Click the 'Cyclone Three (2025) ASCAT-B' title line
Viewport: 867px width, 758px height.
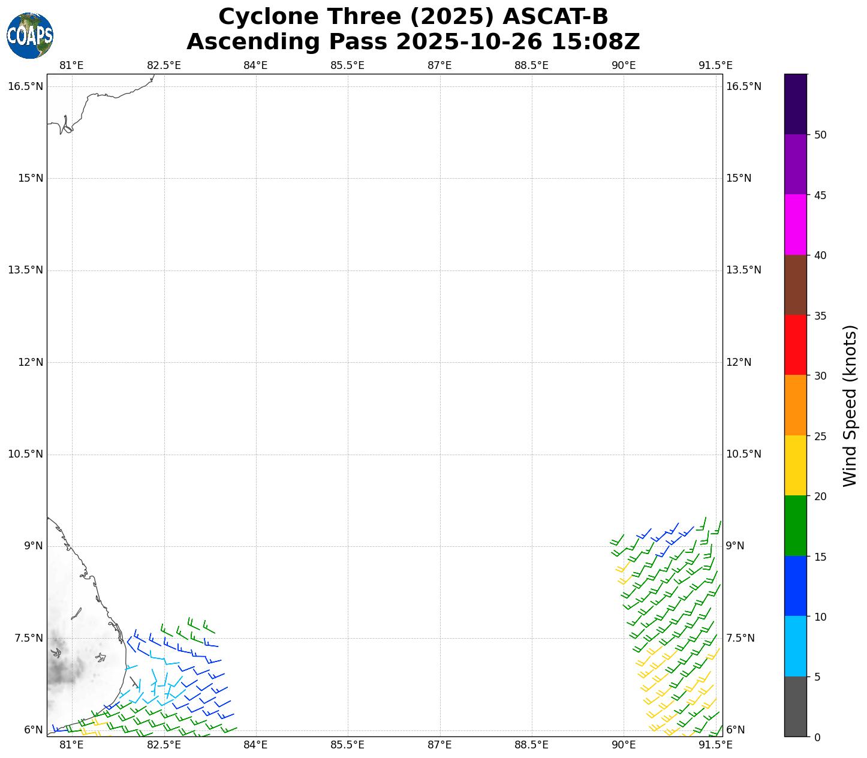click(413, 17)
